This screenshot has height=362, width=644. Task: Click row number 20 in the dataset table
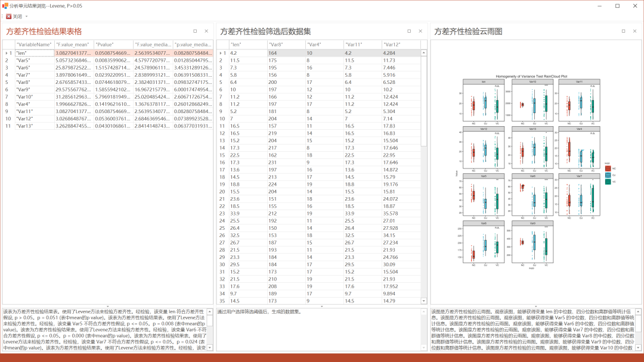222,192
